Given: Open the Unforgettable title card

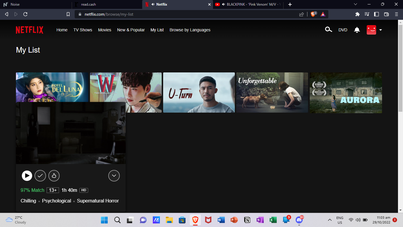Looking at the screenshot, I should pyautogui.click(x=272, y=93).
